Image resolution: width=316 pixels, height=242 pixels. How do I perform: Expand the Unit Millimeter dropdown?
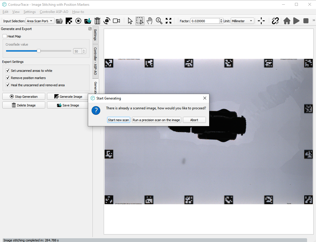242,21
